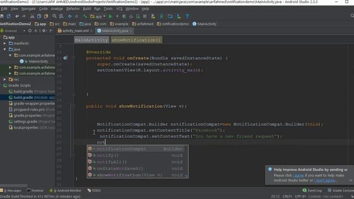Click the Save All toolbar icon

pos(2,16)
